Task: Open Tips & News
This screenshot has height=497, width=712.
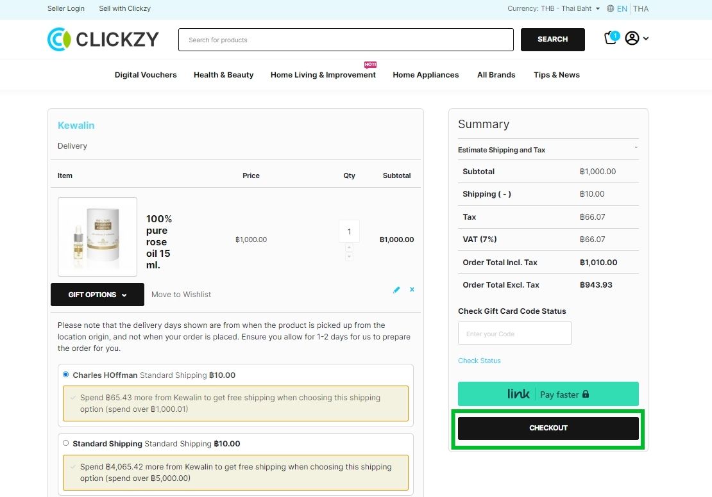Action: tap(557, 75)
